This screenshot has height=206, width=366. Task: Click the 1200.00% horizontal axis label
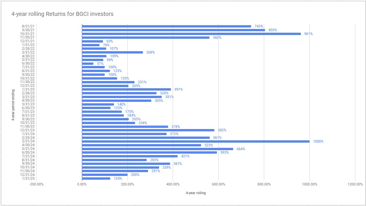point(355,184)
